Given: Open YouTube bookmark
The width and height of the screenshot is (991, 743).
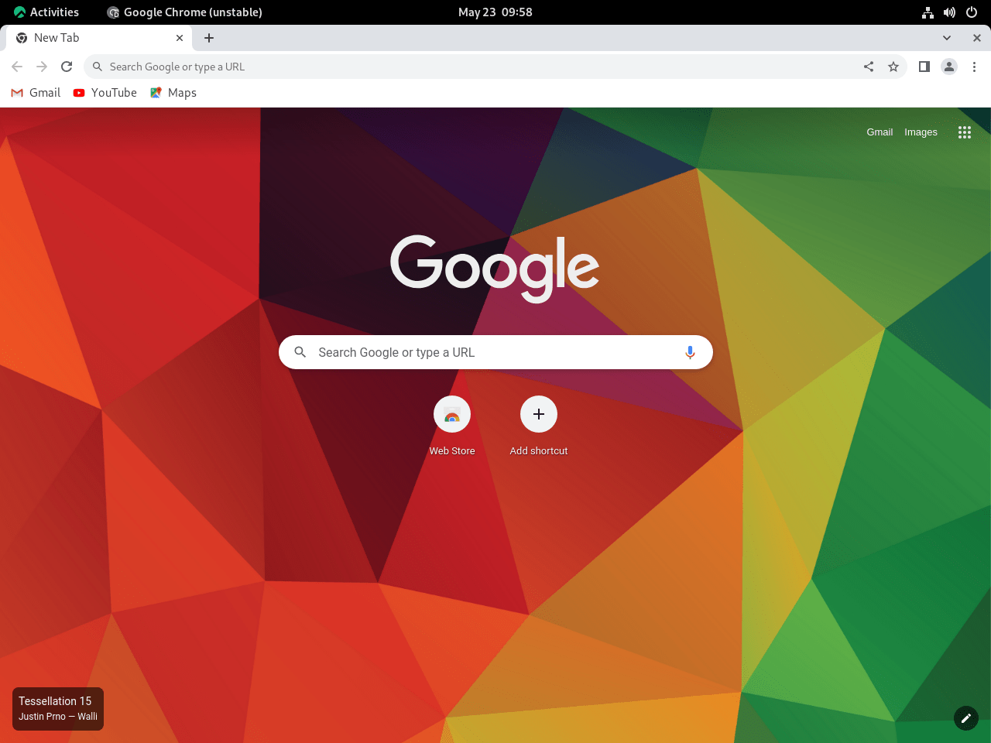Looking at the screenshot, I should (105, 93).
